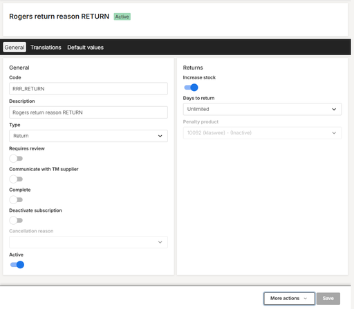Click the Description input field
This screenshot has width=354, height=309.
coord(88,112)
